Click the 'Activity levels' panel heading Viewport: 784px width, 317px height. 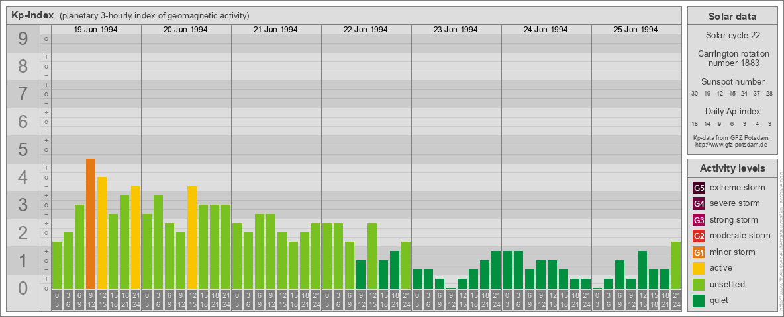click(x=732, y=168)
